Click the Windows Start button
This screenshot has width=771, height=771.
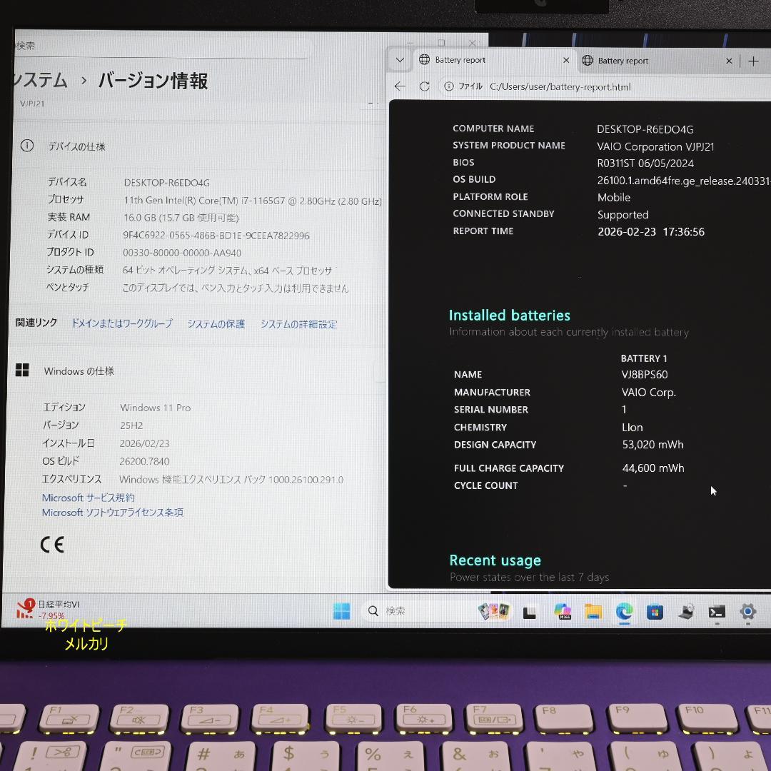341,611
